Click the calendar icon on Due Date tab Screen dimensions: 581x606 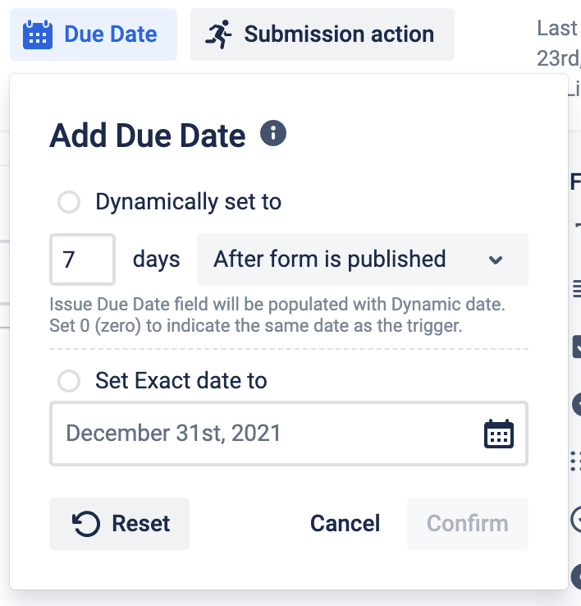tap(37, 34)
